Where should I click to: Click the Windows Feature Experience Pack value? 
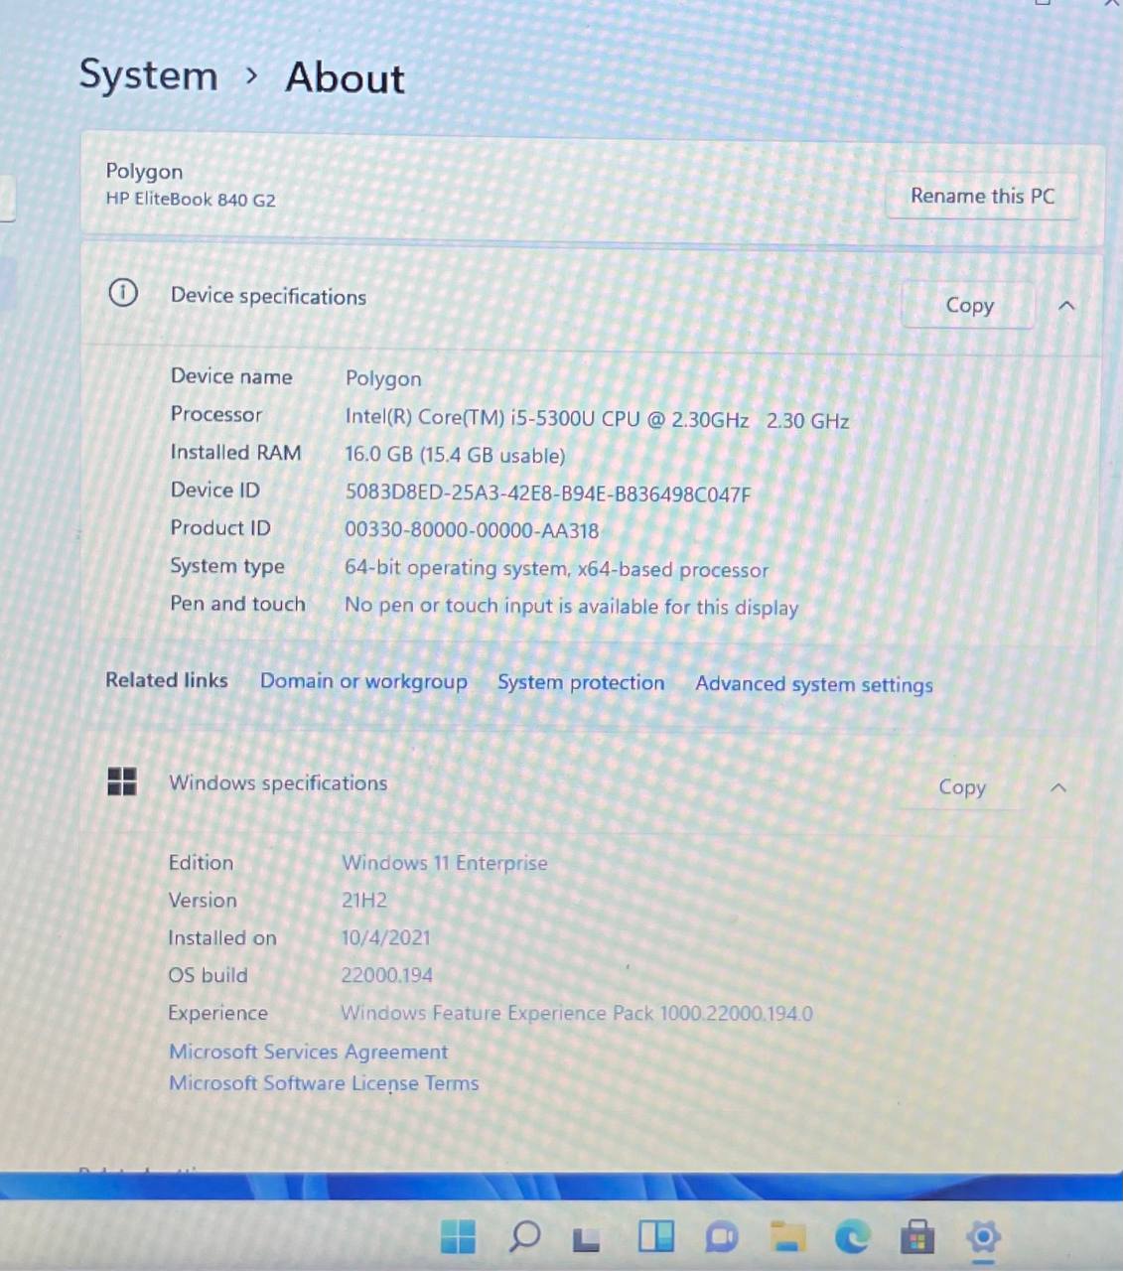[577, 1013]
